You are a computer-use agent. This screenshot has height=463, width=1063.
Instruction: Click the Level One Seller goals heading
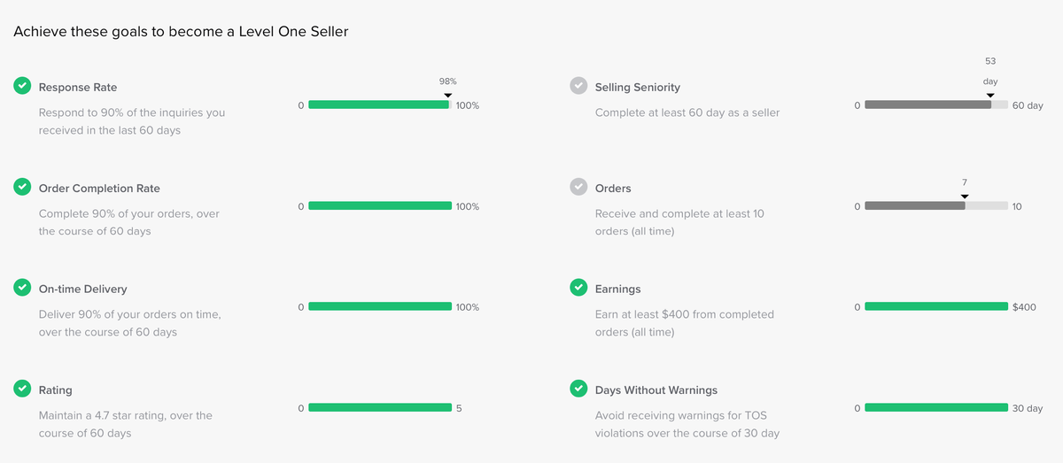click(x=181, y=32)
